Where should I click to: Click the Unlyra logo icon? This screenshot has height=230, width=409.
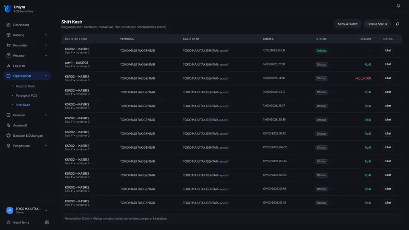click(8, 9)
